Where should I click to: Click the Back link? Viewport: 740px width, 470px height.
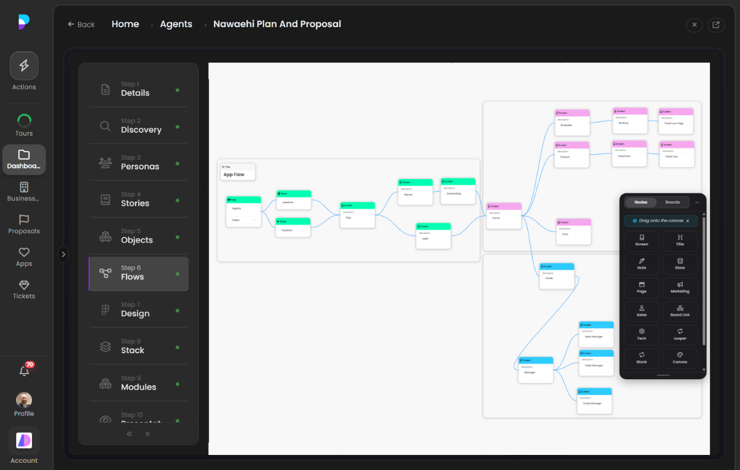click(x=81, y=25)
